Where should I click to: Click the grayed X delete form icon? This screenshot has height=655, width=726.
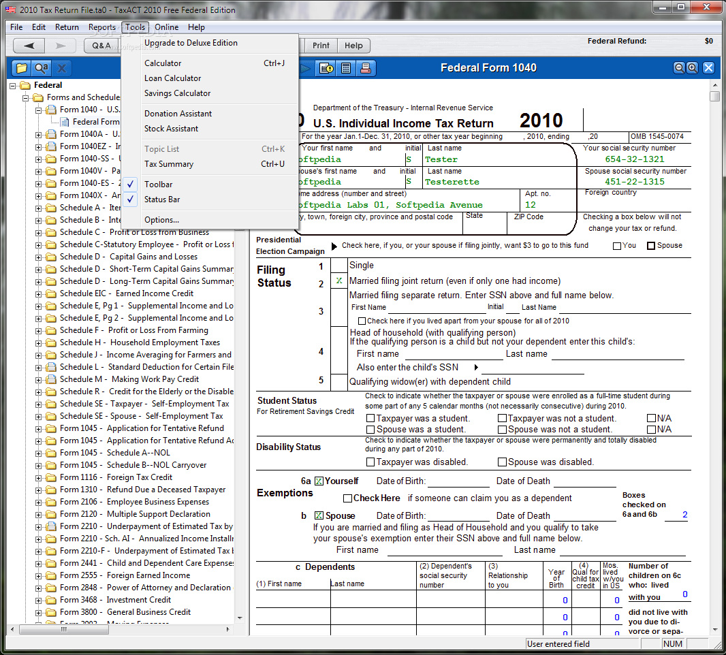tap(61, 69)
